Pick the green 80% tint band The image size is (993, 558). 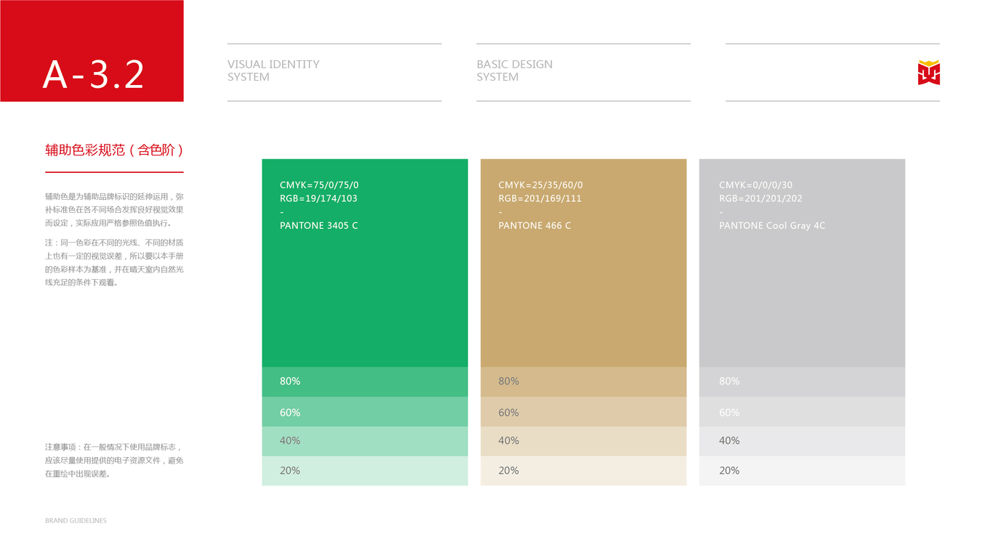pyautogui.click(x=365, y=381)
